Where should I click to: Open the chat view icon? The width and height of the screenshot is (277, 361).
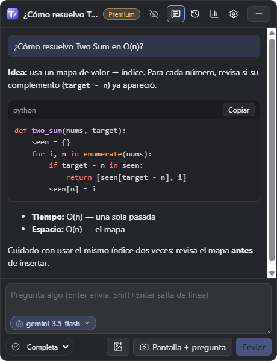coord(176,14)
